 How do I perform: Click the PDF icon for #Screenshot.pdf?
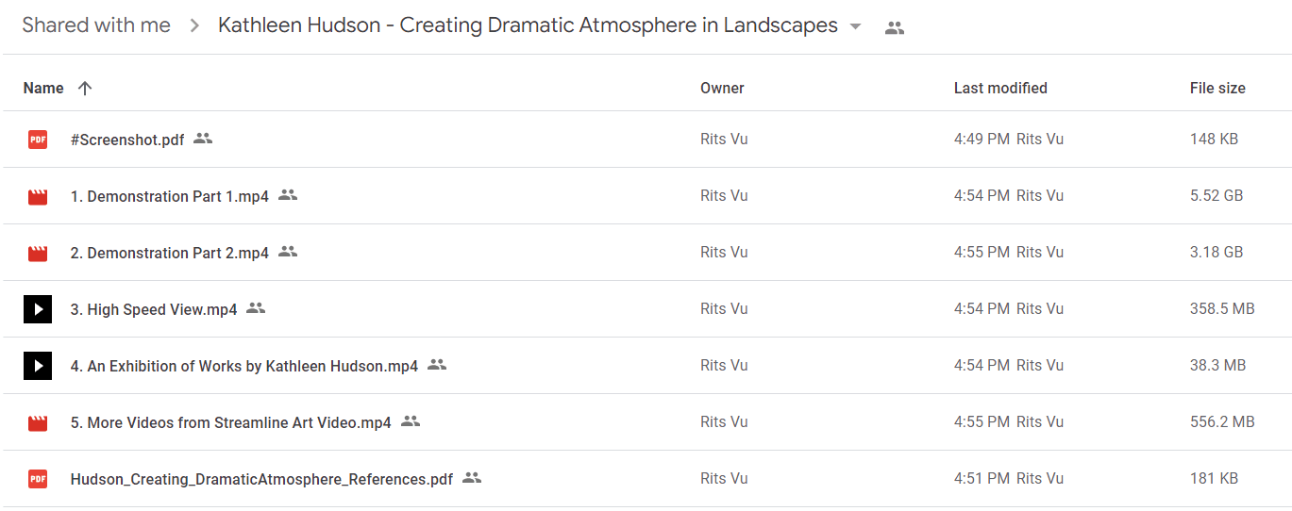pyautogui.click(x=37, y=140)
